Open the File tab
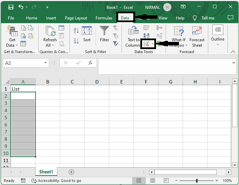239x185 pixels. point(11,18)
